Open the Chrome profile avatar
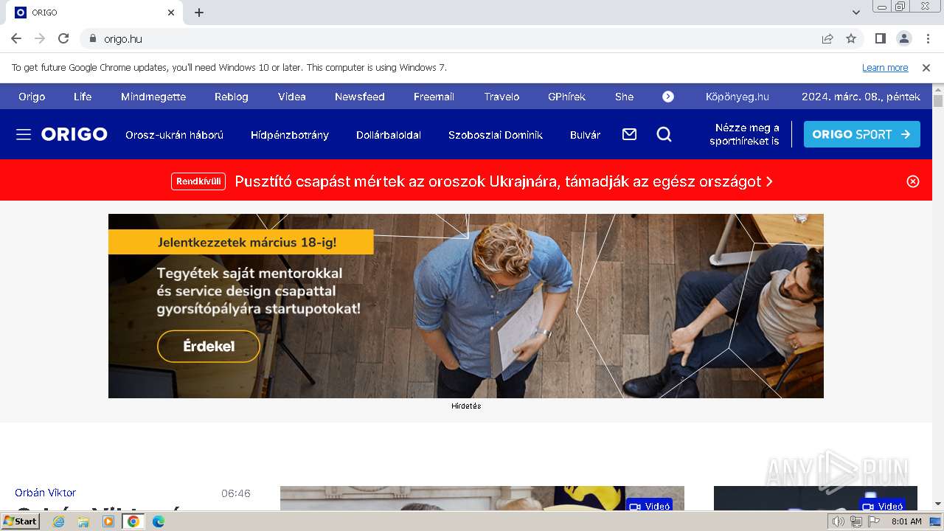This screenshot has height=531, width=944. [903, 38]
